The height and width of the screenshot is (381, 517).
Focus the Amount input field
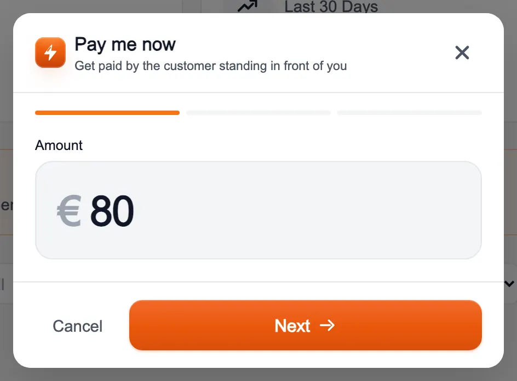[x=258, y=210]
